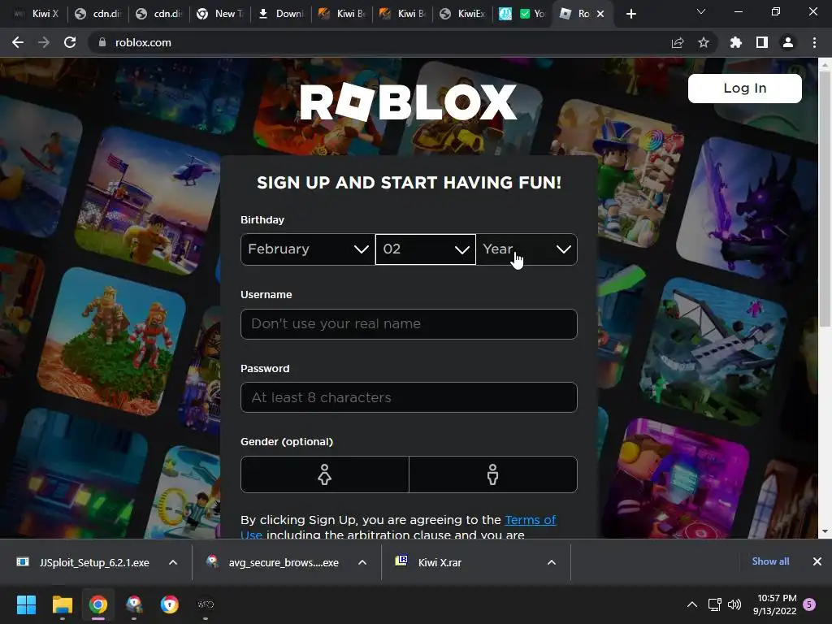
Task: Click the lock icon in address bar
Action: 102,42
